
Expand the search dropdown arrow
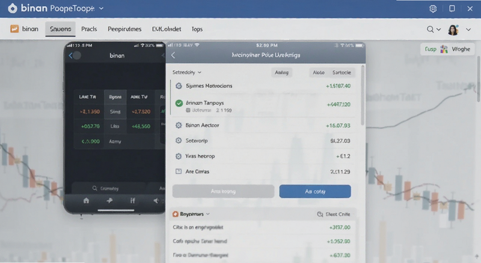pyautogui.click(x=439, y=29)
